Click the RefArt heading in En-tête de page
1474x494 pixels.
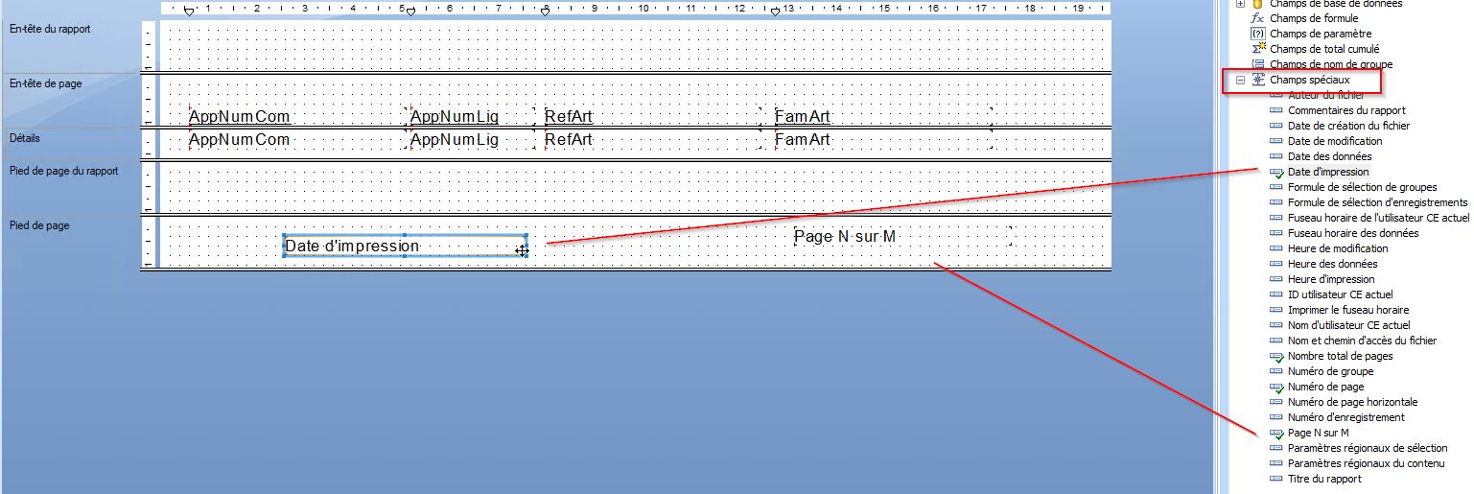tap(569, 117)
